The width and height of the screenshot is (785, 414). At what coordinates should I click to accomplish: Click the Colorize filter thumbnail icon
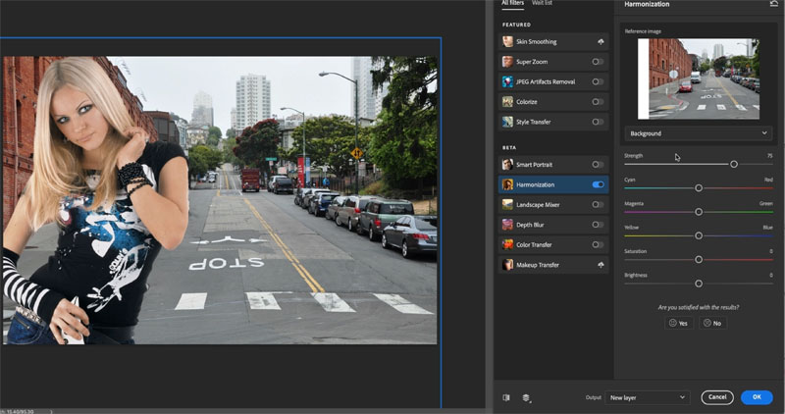pyautogui.click(x=507, y=102)
